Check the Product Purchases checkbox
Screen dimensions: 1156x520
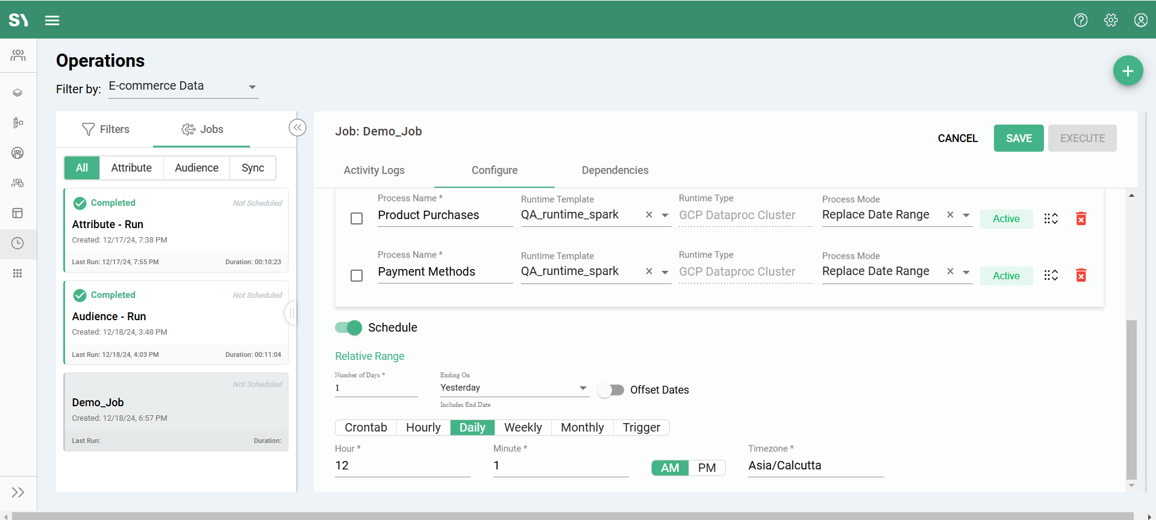tap(357, 218)
